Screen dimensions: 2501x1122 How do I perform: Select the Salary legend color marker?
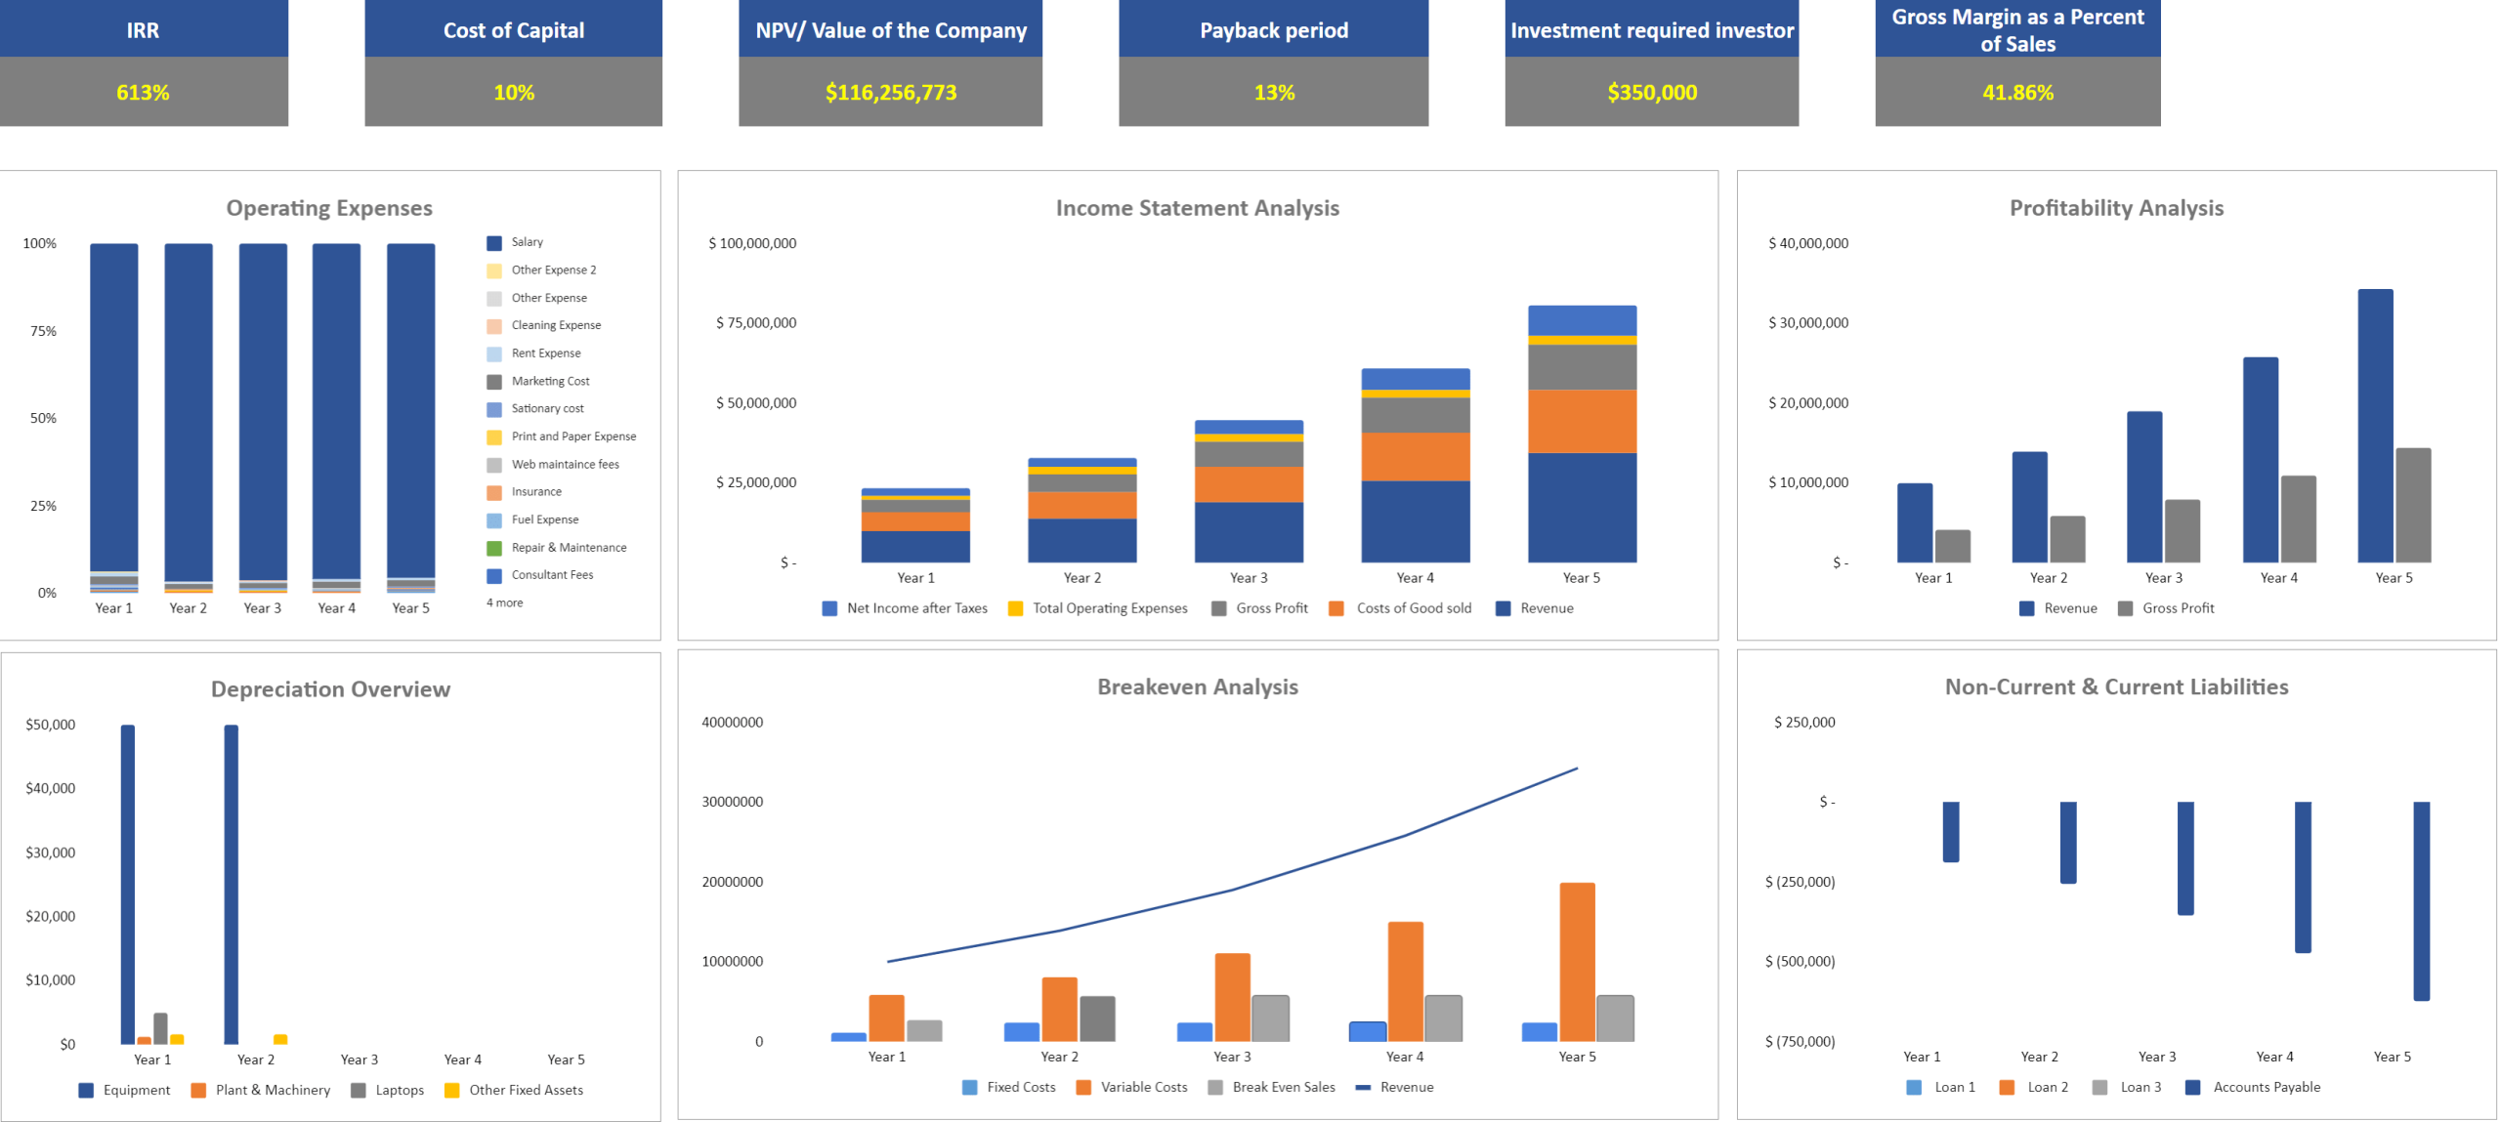[493, 241]
